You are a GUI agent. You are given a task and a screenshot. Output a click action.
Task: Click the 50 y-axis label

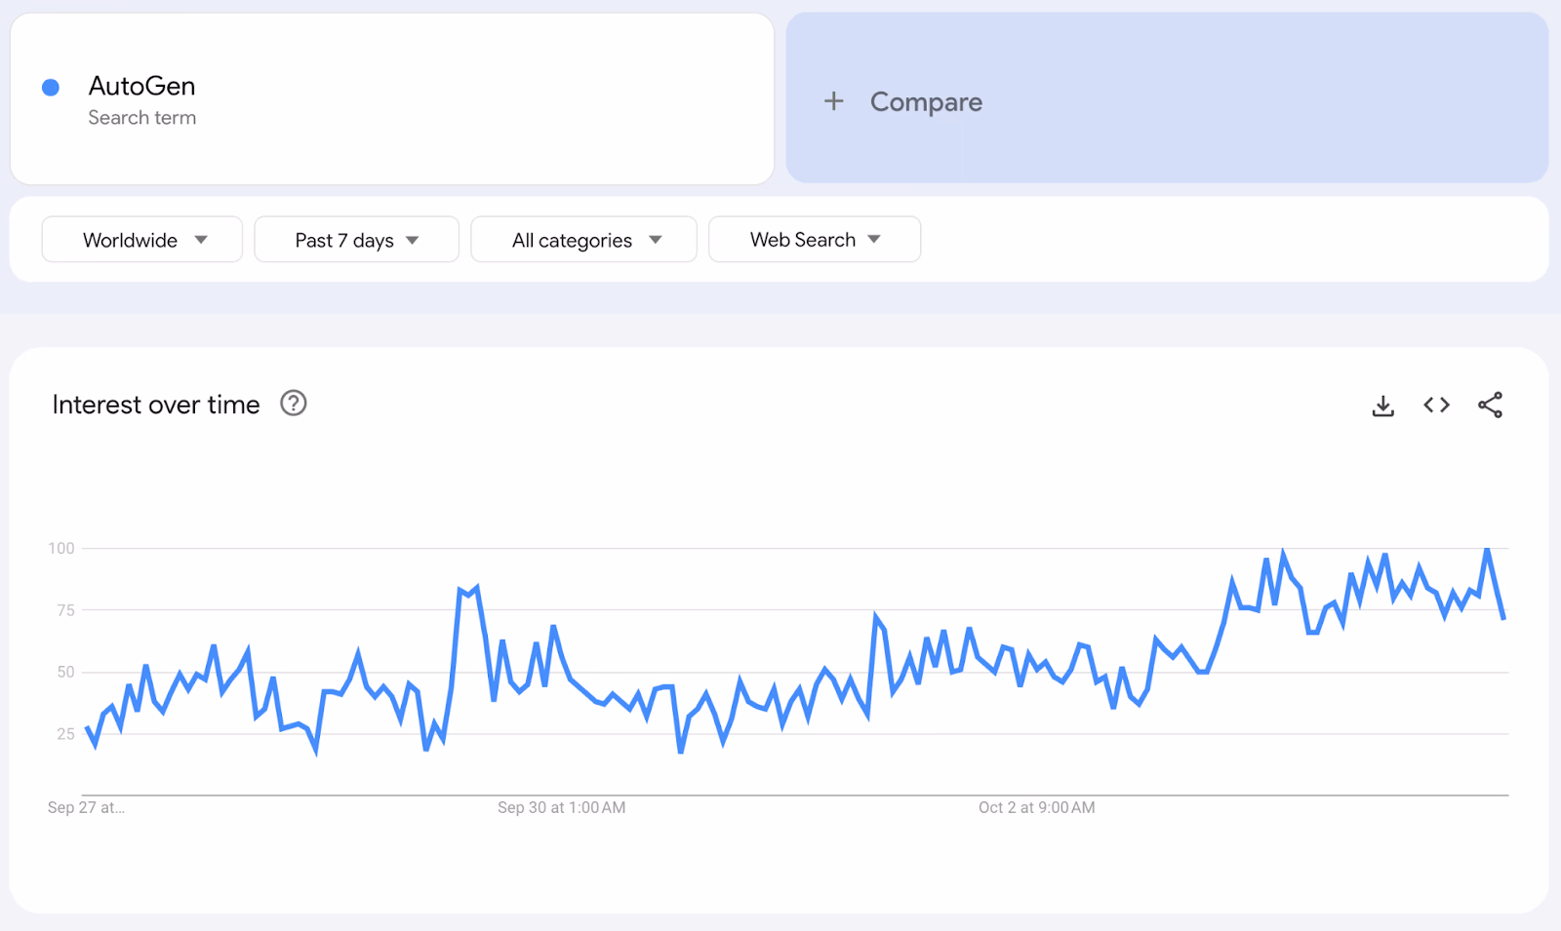[65, 672]
